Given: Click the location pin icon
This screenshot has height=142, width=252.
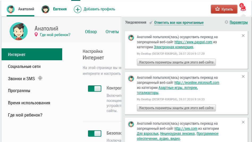Looking at the screenshot, I should point(36,35).
